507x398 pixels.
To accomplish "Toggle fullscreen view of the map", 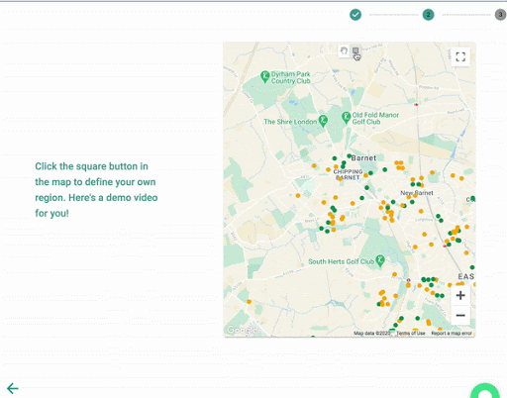I will pos(460,56).
